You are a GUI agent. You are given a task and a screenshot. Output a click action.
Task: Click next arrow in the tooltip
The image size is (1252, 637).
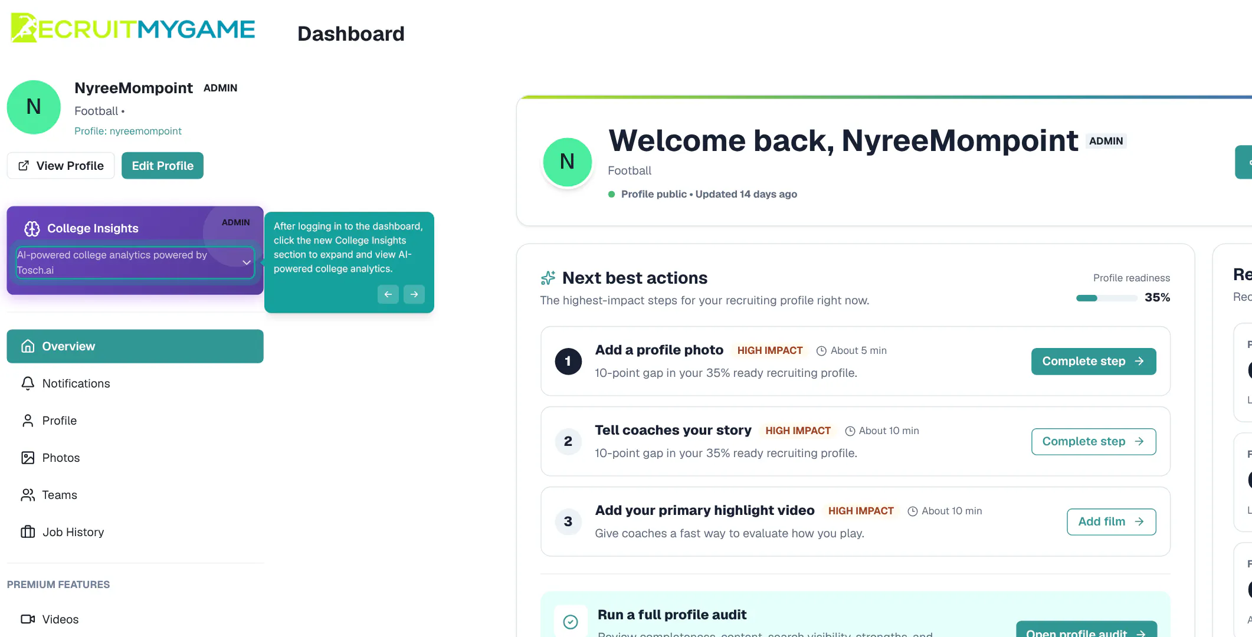[x=414, y=294]
